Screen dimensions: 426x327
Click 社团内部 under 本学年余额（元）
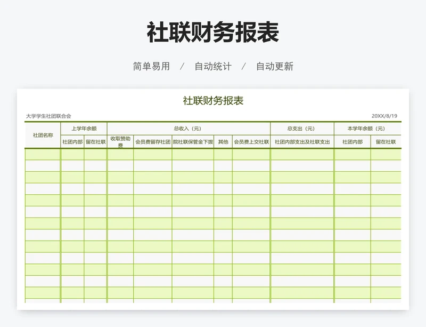point(353,142)
